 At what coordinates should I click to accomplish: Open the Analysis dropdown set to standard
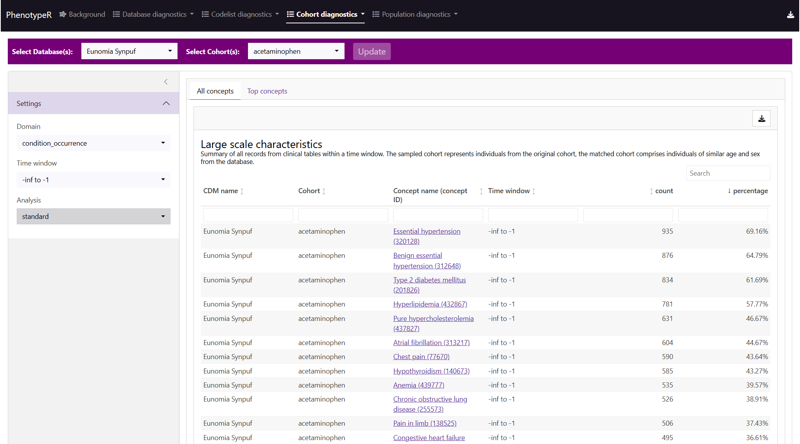tap(93, 217)
